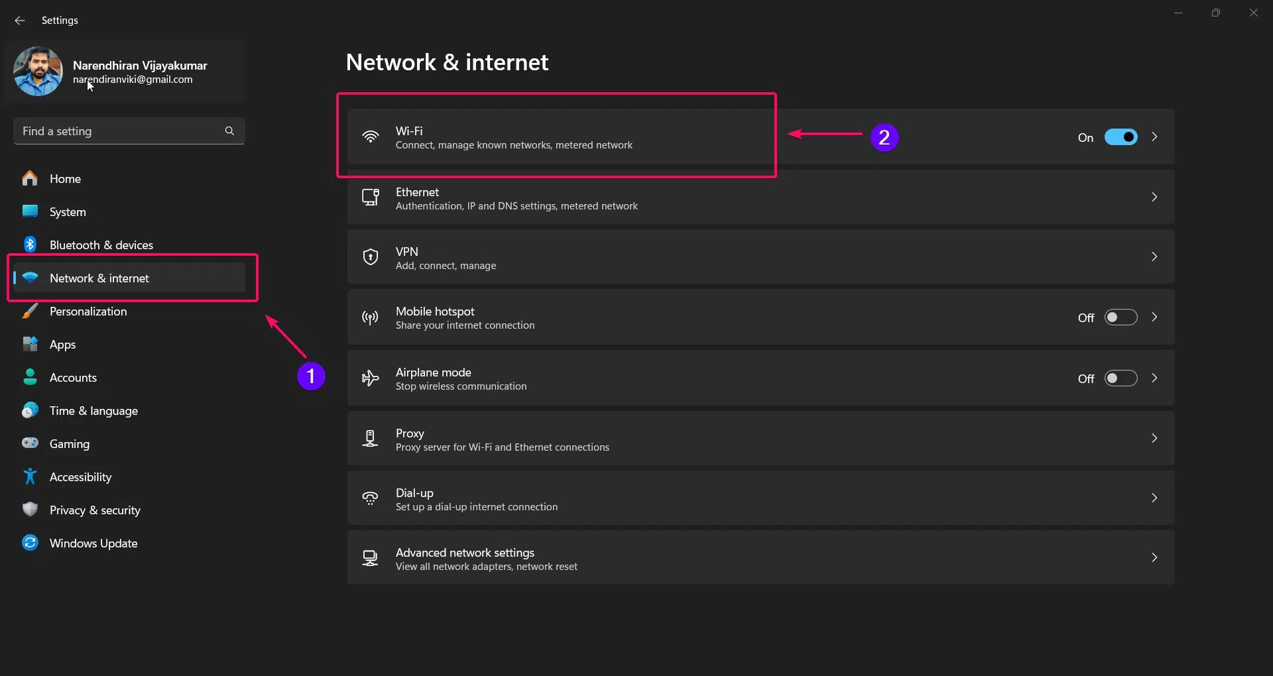The image size is (1273, 676).
Task: Turn off the Wi-Fi toggle
Action: pos(1121,137)
